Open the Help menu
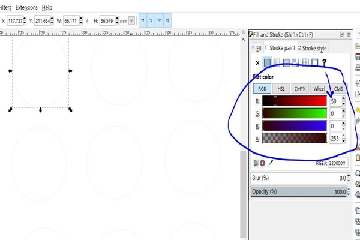 click(x=47, y=7)
